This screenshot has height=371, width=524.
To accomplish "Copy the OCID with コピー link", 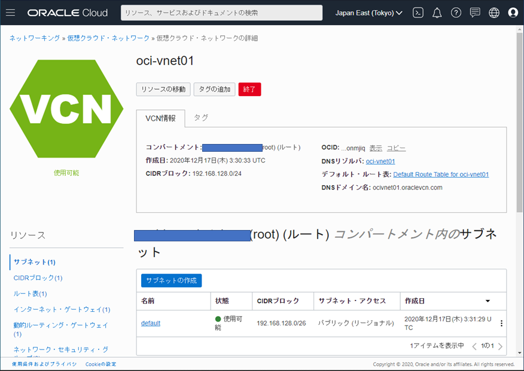I will [397, 148].
